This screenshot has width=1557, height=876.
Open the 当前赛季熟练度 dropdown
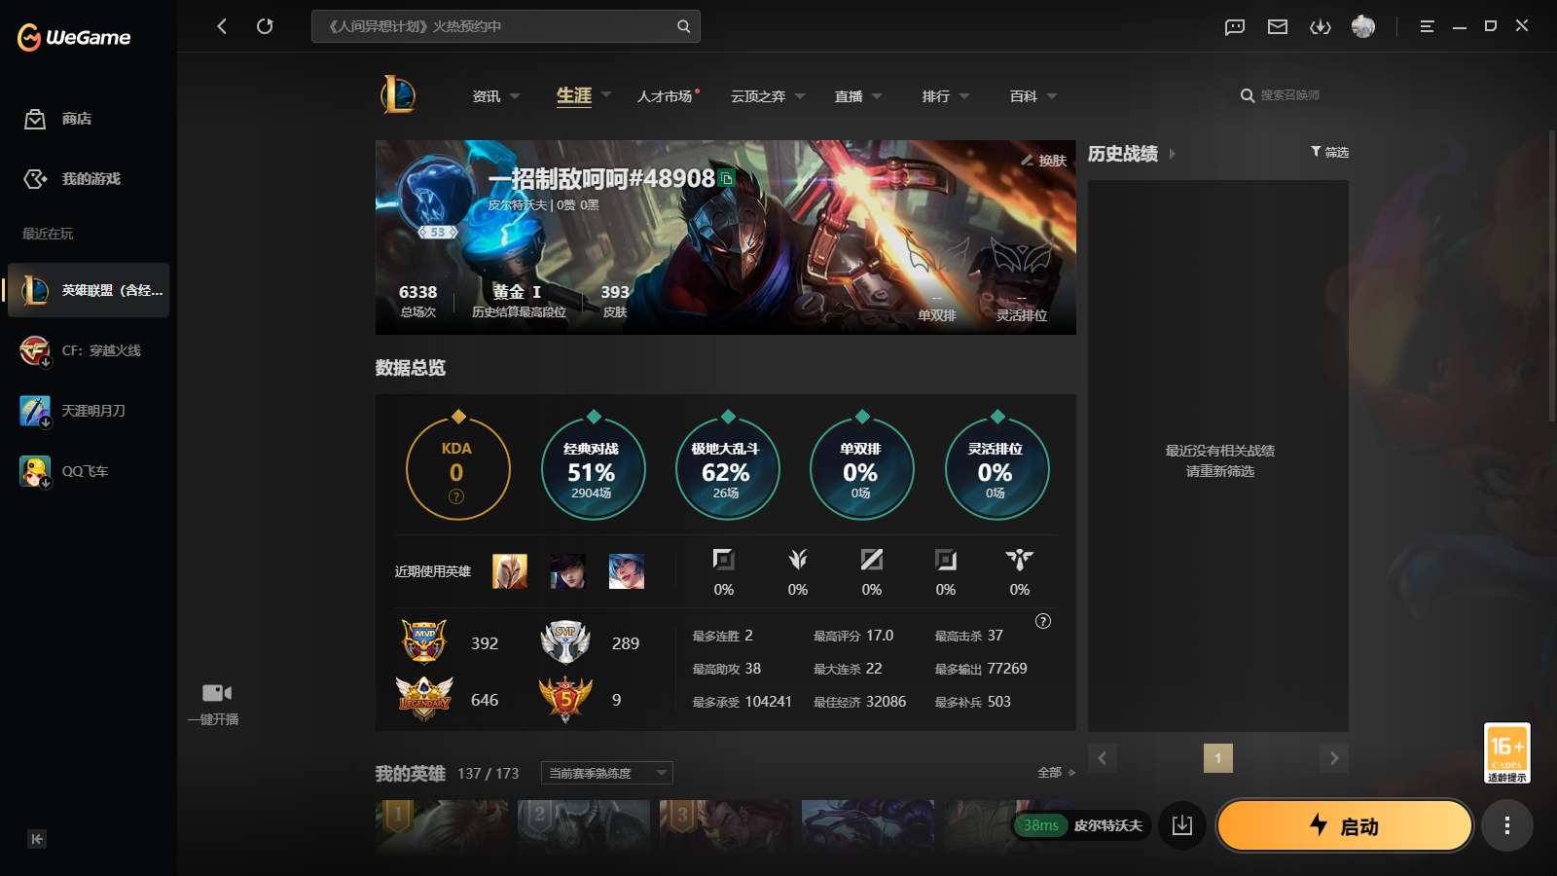point(607,773)
